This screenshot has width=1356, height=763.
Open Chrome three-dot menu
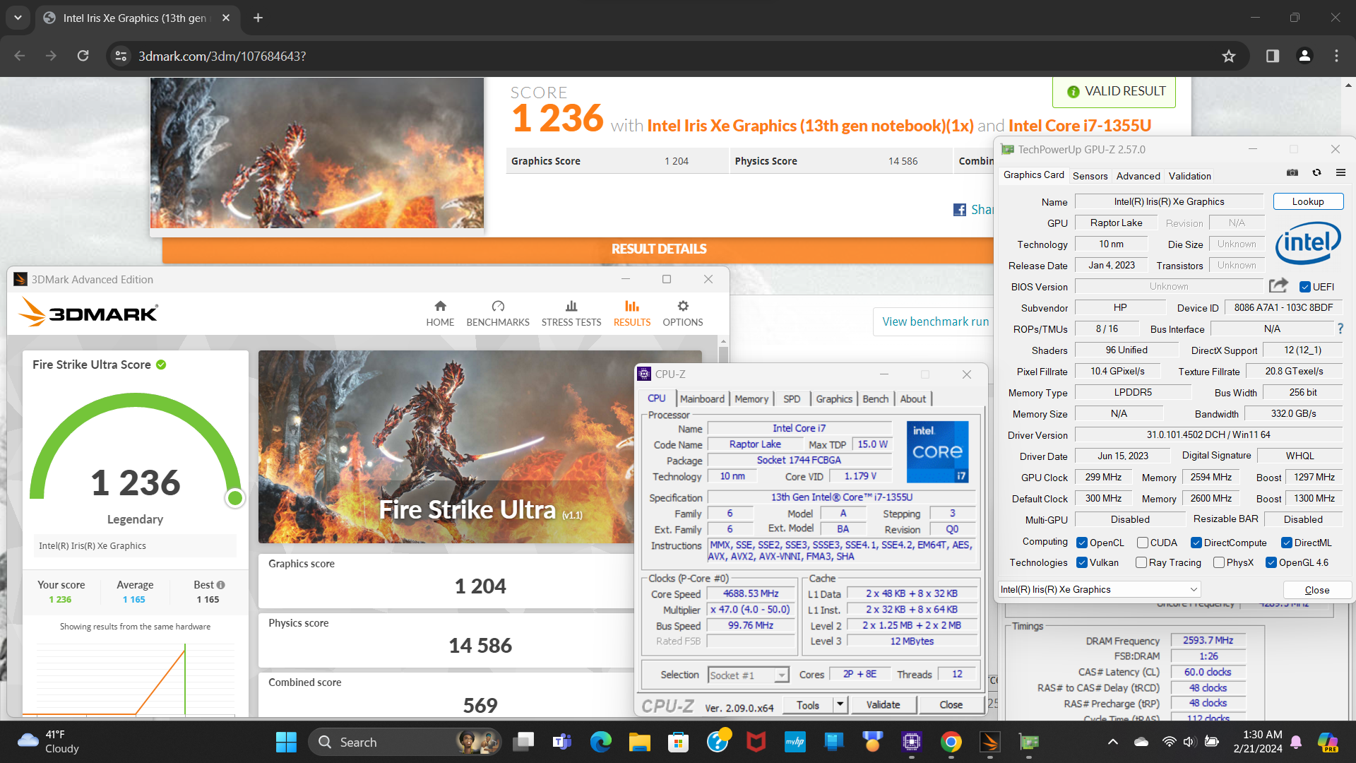pyautogui.click(x=1336, y=57)
